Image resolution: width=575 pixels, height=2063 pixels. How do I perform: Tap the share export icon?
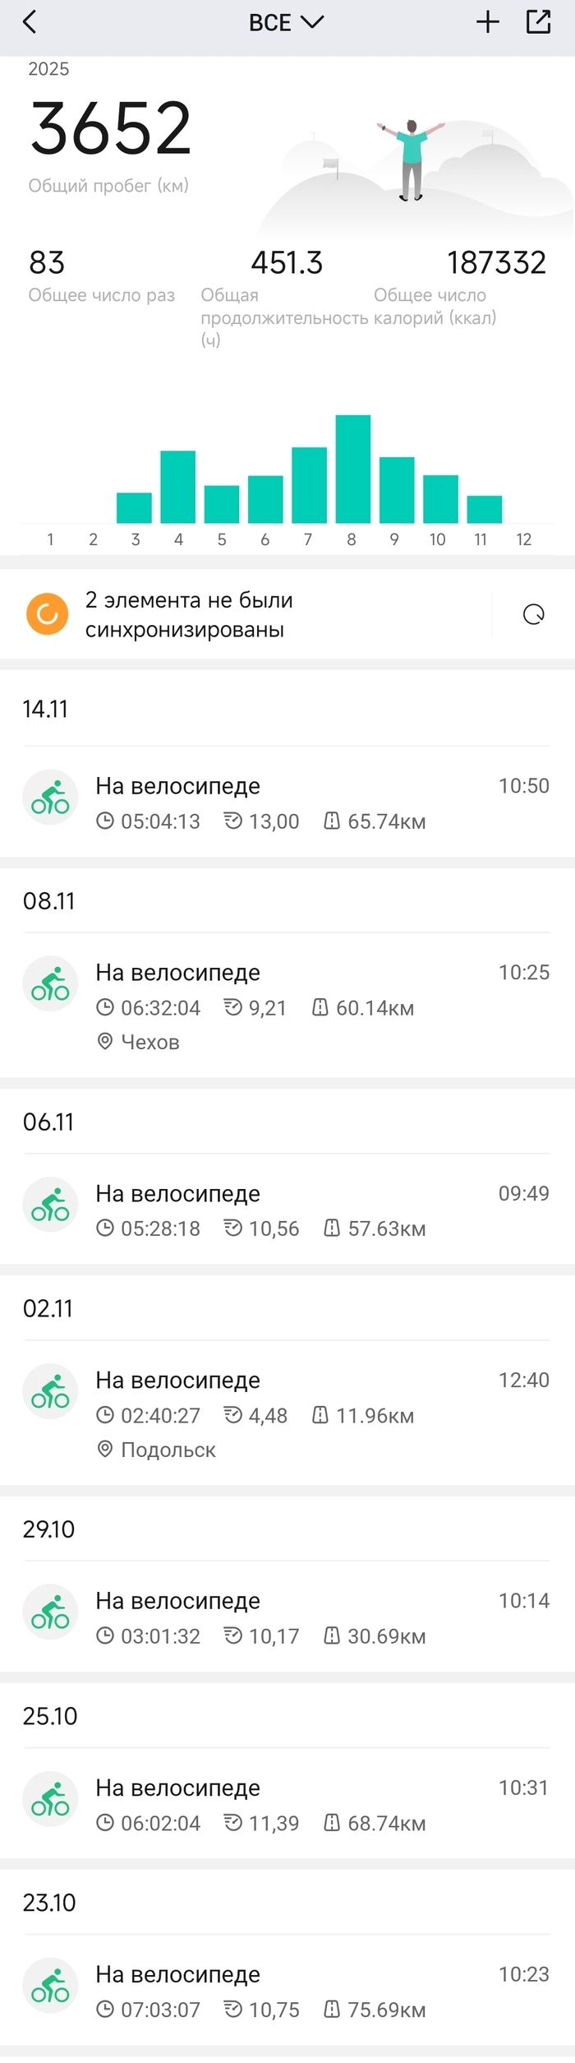[x=538, y=22]
